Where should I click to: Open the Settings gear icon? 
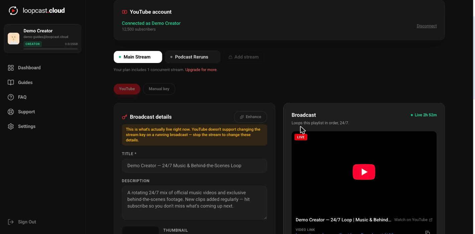(x=11, y=126)
